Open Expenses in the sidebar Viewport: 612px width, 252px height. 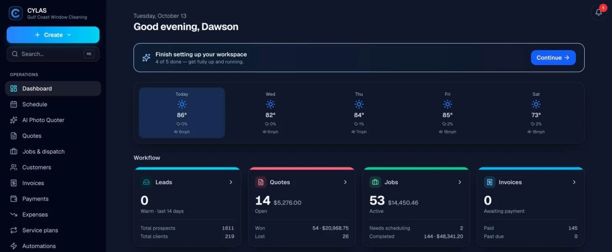click(53, 215)
